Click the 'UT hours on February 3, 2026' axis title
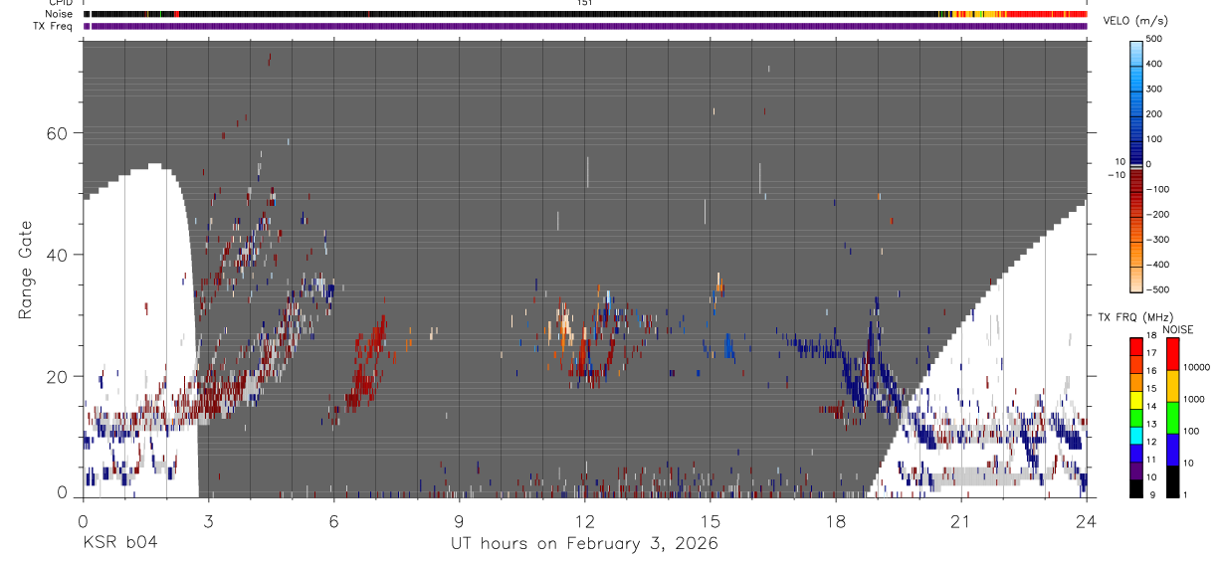The image size is (1222, 564). point(584,543)
